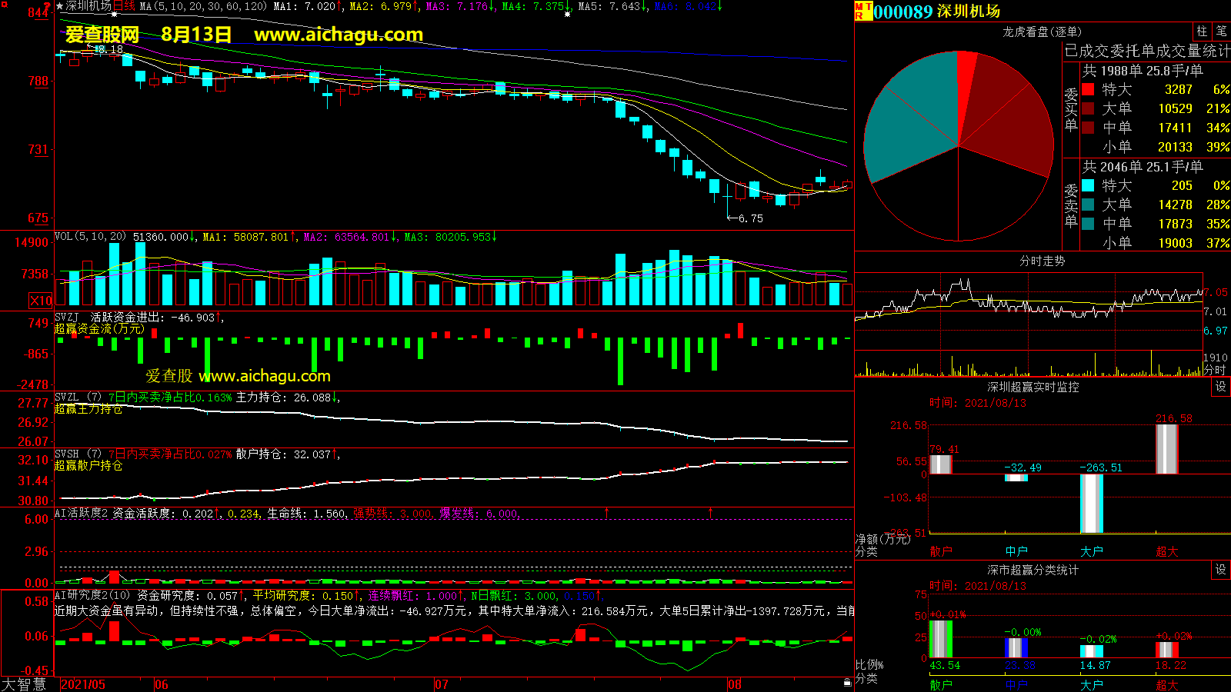Switch 龙虎看盘 to 笔 mode
The height and width of the screenshot is (692, 1231).
[1221, 32]
